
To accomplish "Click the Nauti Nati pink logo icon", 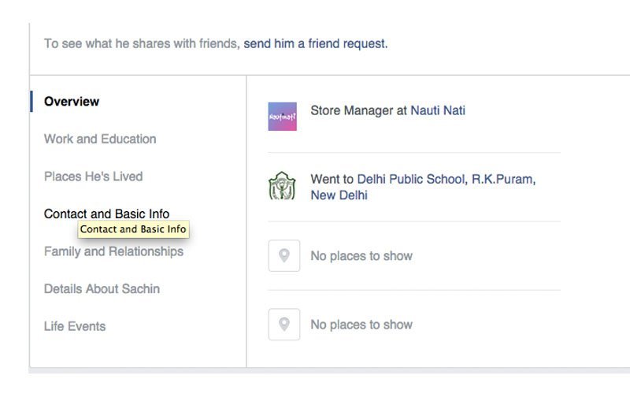I will [283, 117].
